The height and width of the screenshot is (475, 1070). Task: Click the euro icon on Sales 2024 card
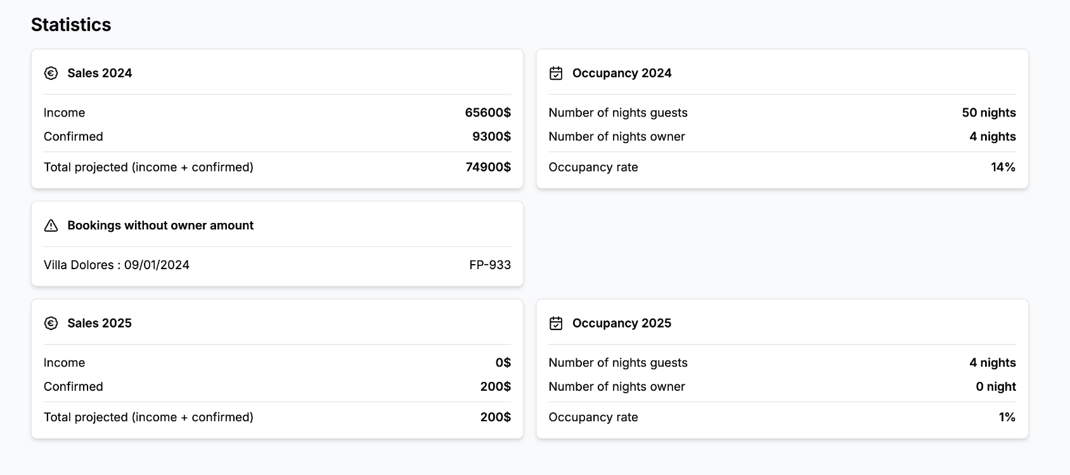click(x=51, y=73)
